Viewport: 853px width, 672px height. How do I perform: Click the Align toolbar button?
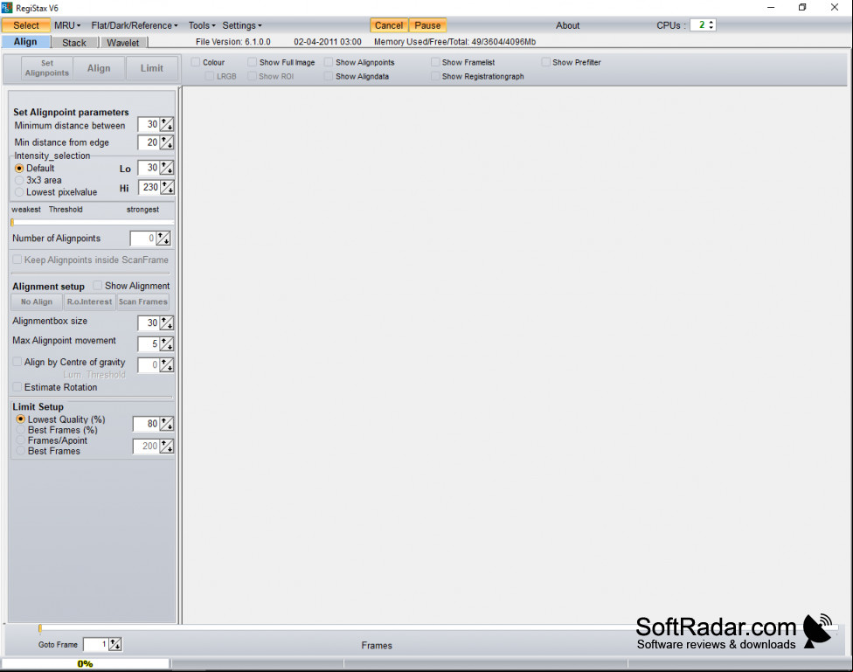(99, 68)
